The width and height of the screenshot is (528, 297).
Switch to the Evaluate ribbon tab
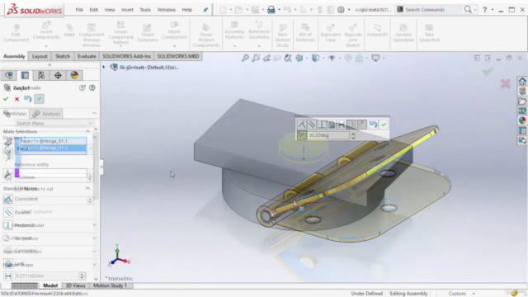pyautogui.click(x=87, y=56)
